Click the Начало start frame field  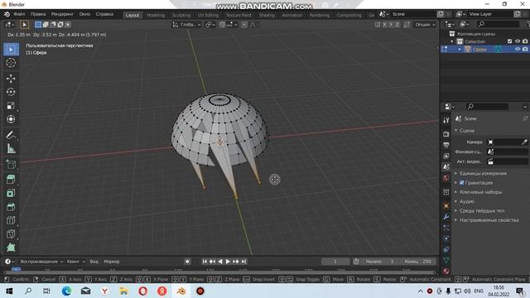click(x=379, y=262)
